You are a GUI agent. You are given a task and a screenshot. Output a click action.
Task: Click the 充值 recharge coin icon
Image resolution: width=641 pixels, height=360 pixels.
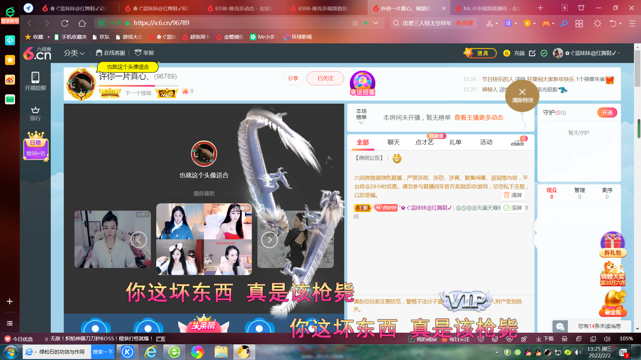click(506, 53)
